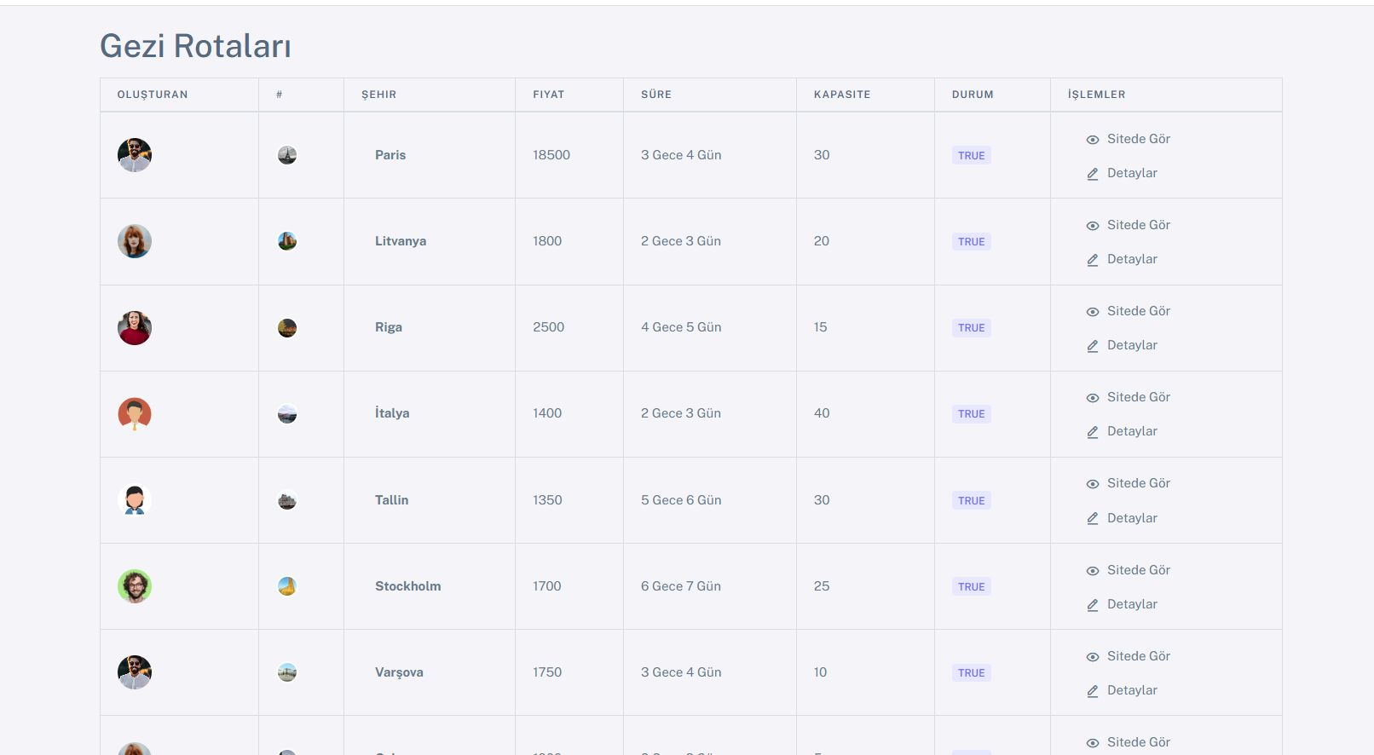Screen dimensions: 1374x755
Task: Click the eye icon in Riga row
Action: 1092,312
